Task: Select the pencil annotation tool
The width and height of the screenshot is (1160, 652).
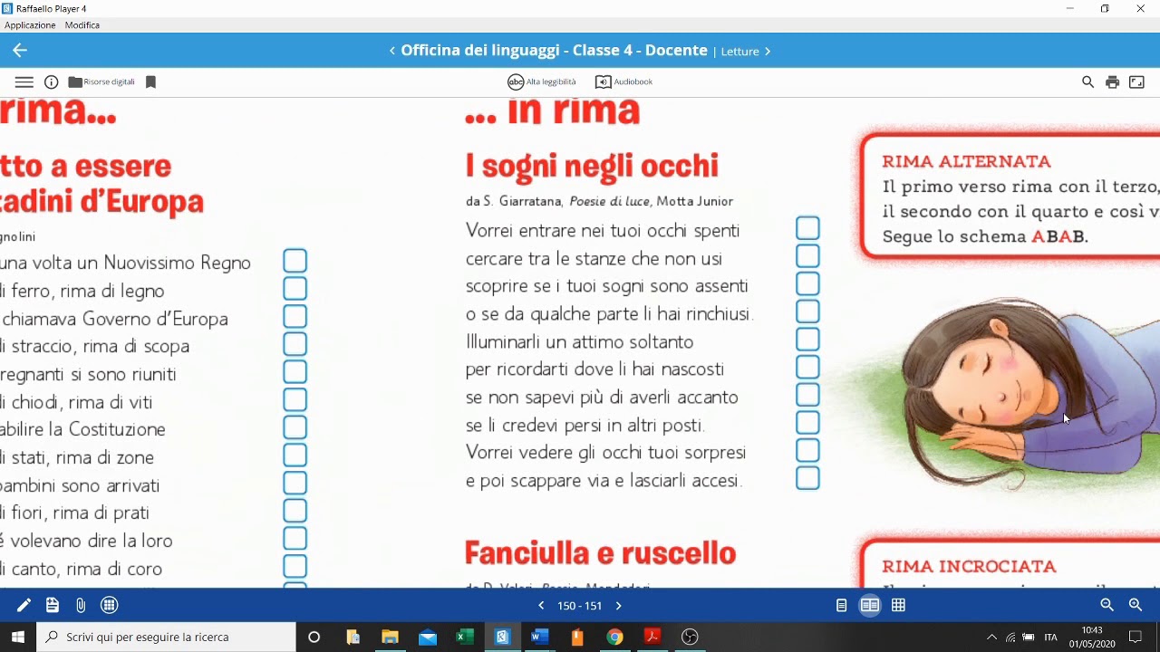Action: tap(24, 605)
